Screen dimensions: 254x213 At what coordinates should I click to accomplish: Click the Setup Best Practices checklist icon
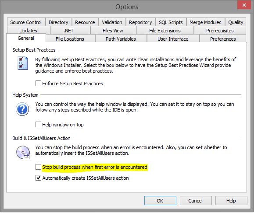coord(23,63)
